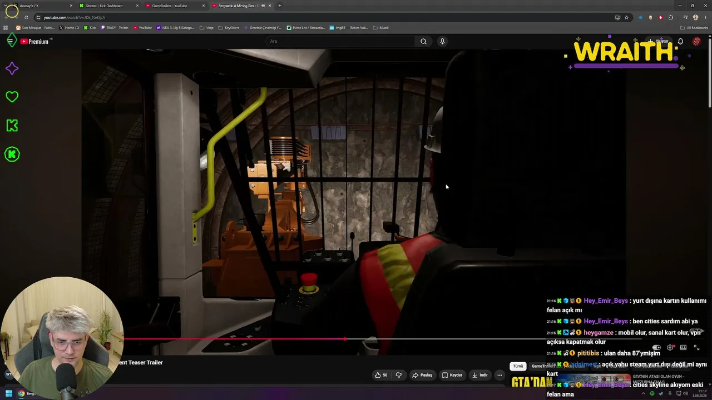Click the İndir download button
712x400 pixels.
pos(479,375)
